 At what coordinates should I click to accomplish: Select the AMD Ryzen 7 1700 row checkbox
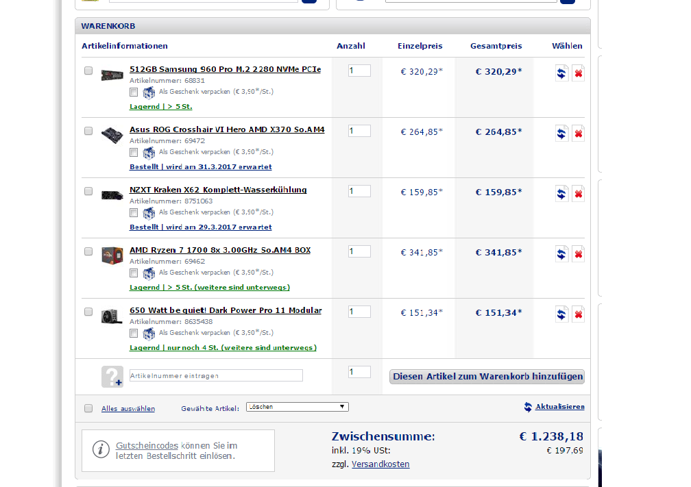[x=88, y=251]
